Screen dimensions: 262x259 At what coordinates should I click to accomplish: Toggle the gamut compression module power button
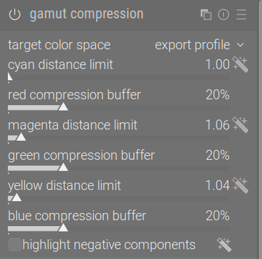click(14, 14)
